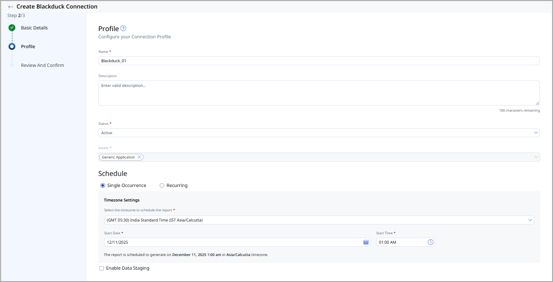Go to the Basic Details step

(x=34, y=28)
